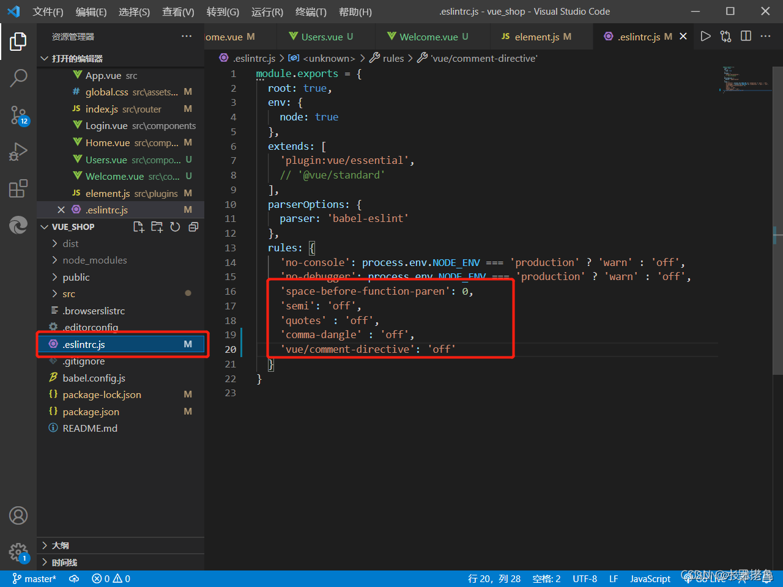
Task: Click the errors and warnings status bar item
Action: click(110, 578)
